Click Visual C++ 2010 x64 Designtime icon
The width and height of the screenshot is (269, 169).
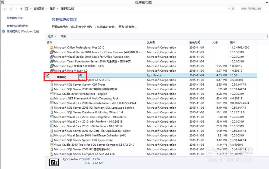tap(51, 117)
